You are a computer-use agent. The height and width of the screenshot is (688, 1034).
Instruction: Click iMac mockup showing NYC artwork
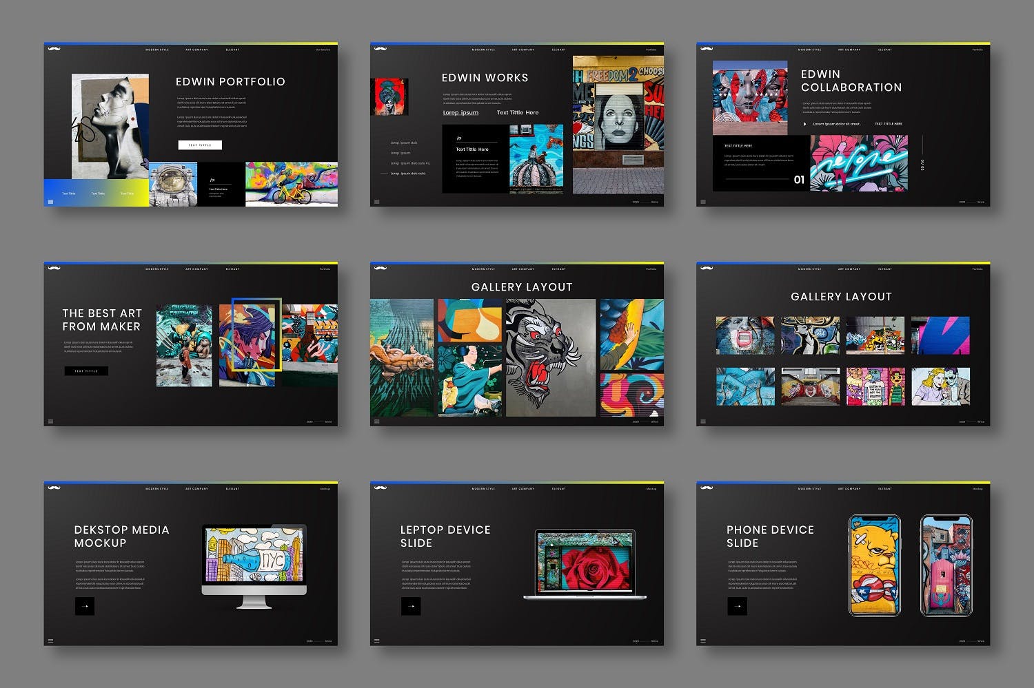pyautogui.click(x=254, y=565)
